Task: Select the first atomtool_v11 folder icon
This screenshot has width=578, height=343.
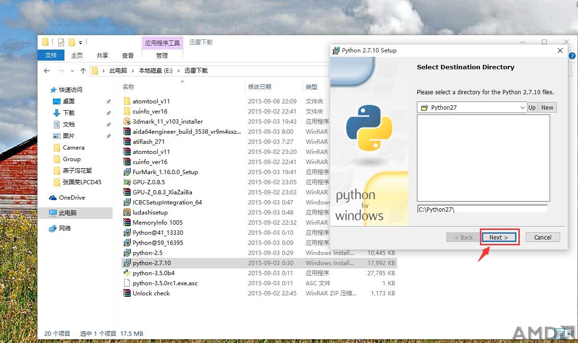Action: (x=127, y=102)
